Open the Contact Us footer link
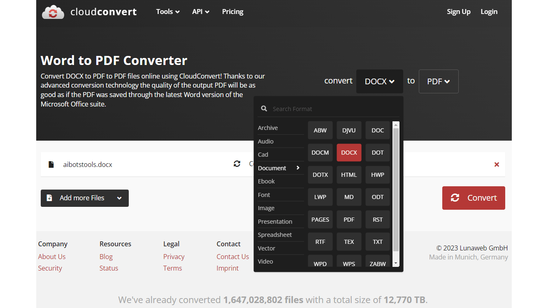Viewport: 548px width, 308px height. pos(233,257)
